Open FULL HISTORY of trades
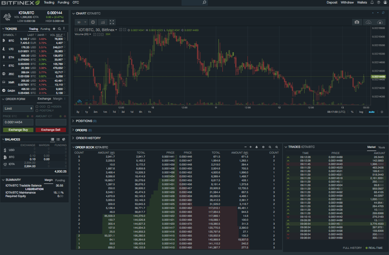Image resolution: width=389 pixels, height=255 pixels. 352,248
